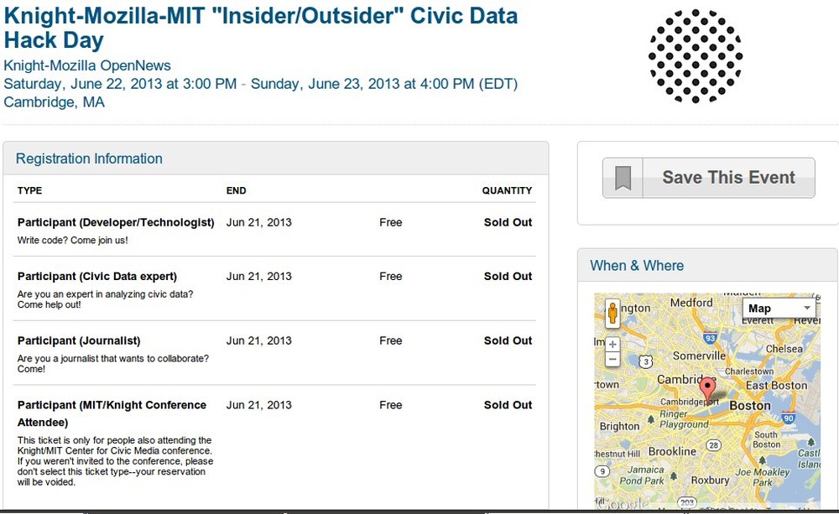The height and width of the screenshot is (514, 839).
Task: Click the Route 28 marker on map
Action: click(713, 444)
